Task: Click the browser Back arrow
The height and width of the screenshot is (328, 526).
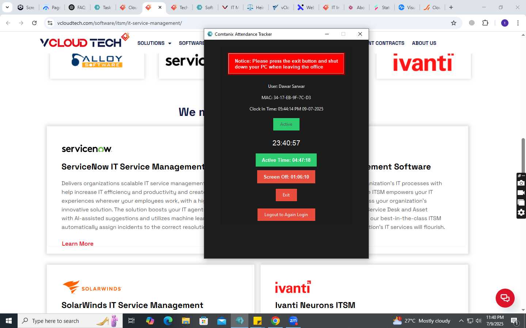Action: (8, 23)
